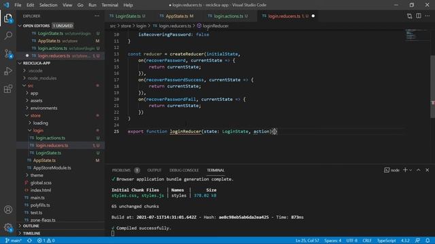Image resolution: width=435 pixels, height=244 pixels.
Task: Open the File menu
Action: point(18,5)
